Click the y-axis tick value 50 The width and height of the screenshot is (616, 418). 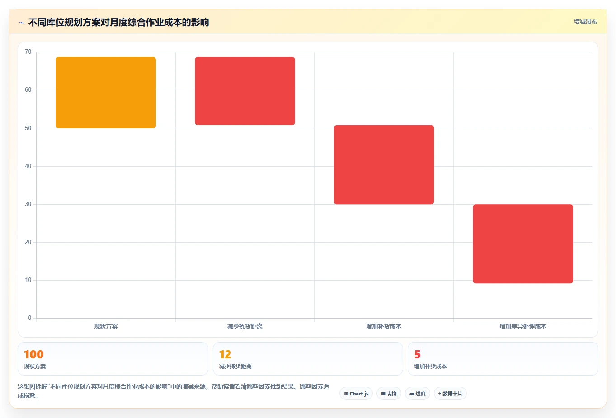click(x=28, y=128)
